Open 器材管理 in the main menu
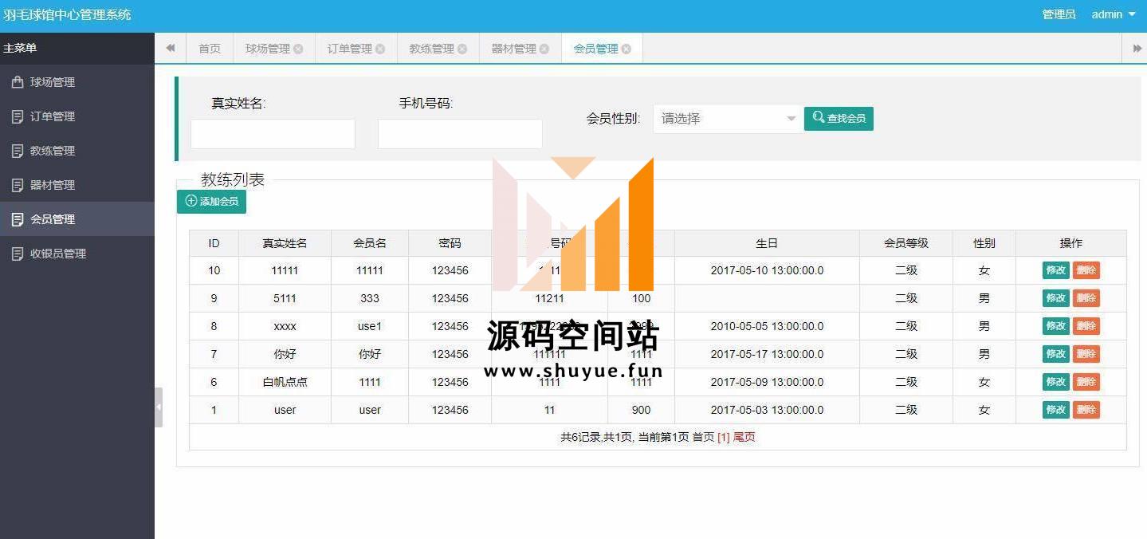Viewport: 1147px width, 539px height. tap(77, 185)
